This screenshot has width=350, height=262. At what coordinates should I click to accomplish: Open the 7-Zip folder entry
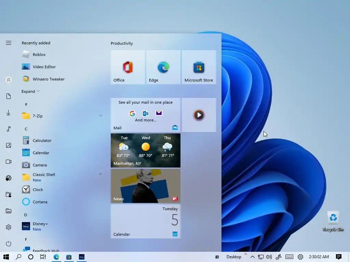click(x=62, y=116)
